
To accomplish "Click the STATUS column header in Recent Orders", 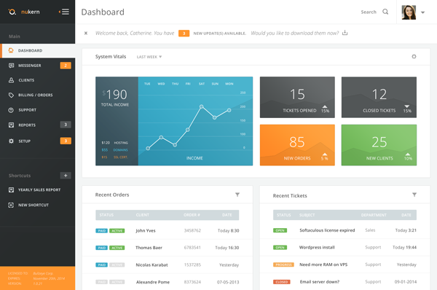I will point(106,215).
